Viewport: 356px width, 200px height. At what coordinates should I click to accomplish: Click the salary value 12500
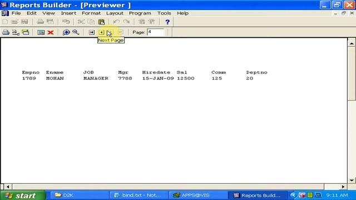(186, 78)
